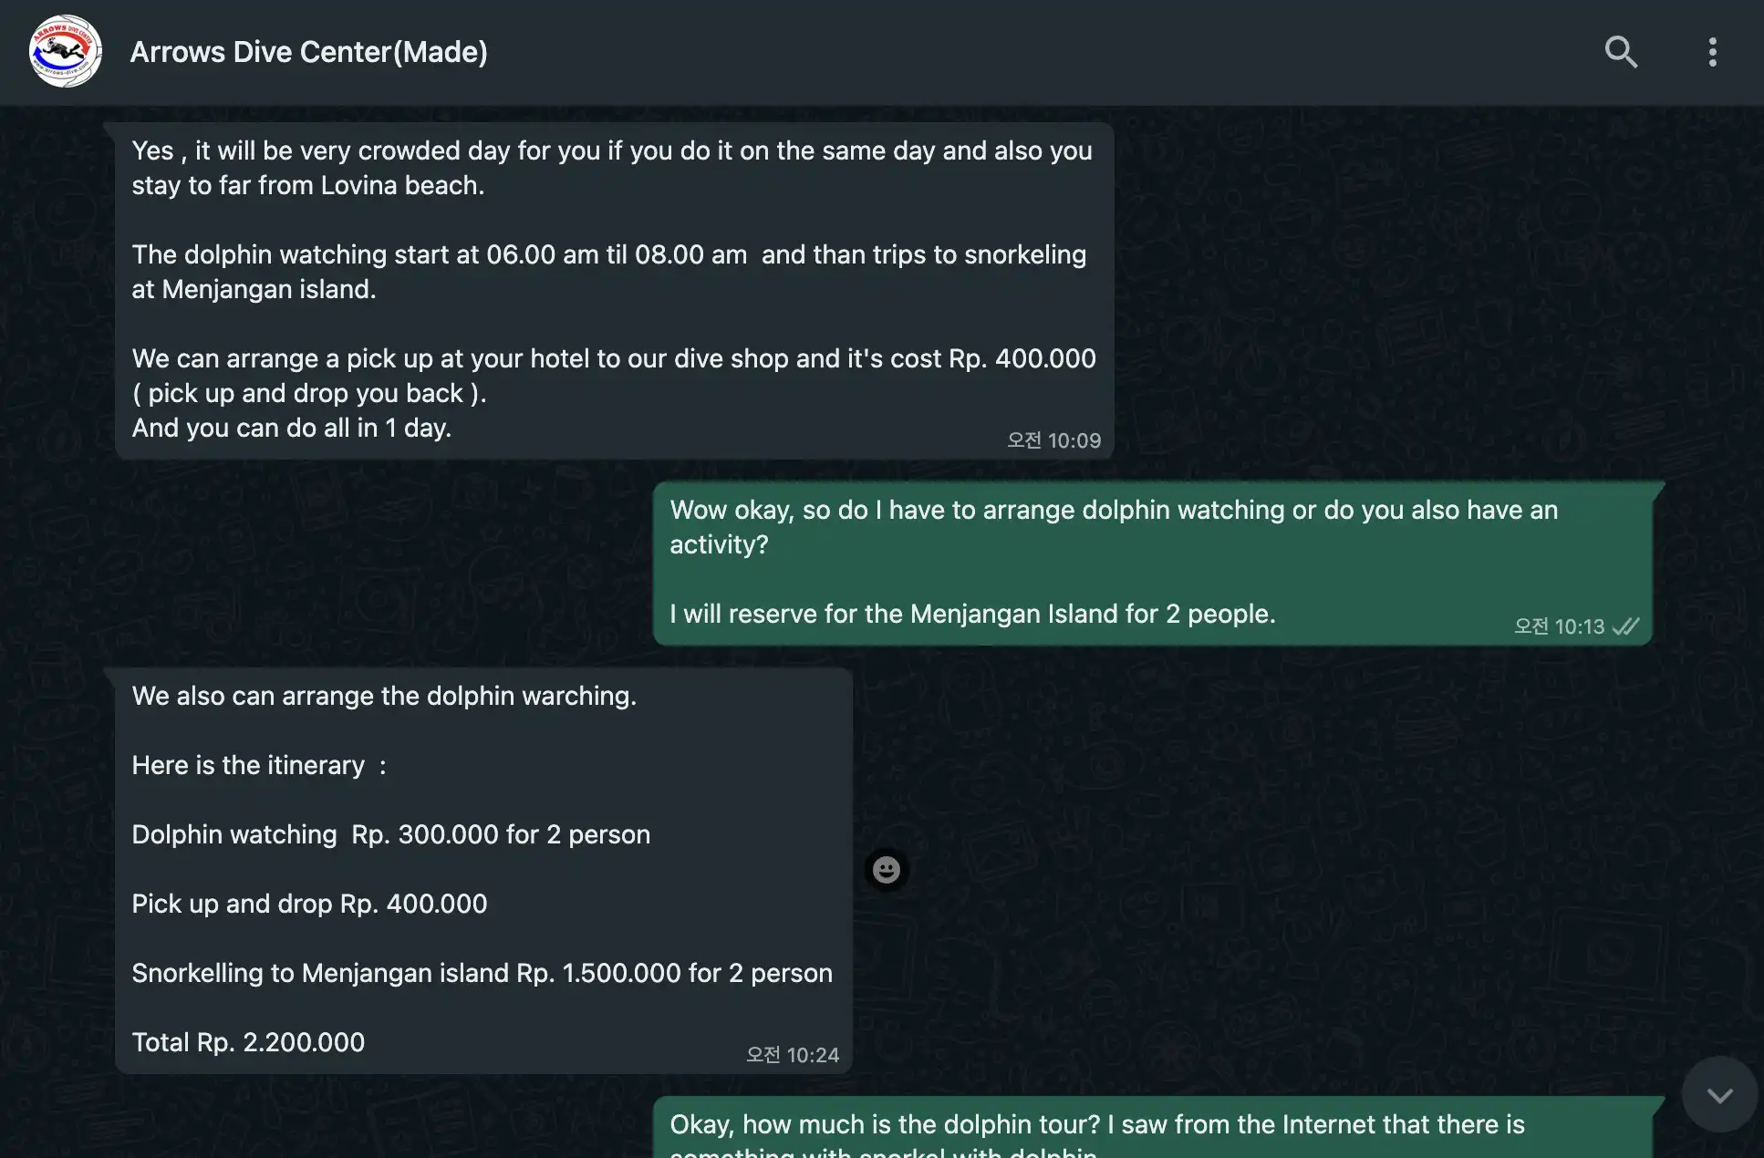Select the sent message about reserving Menjangan Island
The height and width of the screenshot is (1158, 1764).
pos(1153,563)
